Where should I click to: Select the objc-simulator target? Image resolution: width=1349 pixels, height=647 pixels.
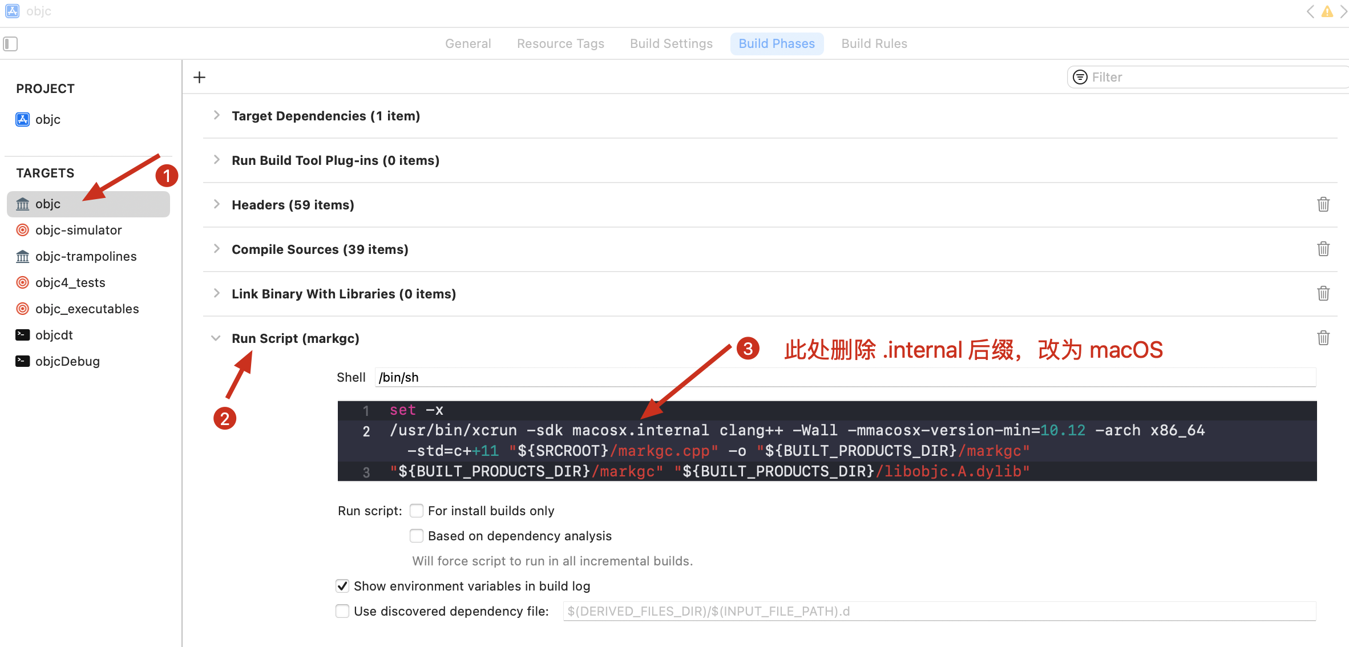pos(78,230)
